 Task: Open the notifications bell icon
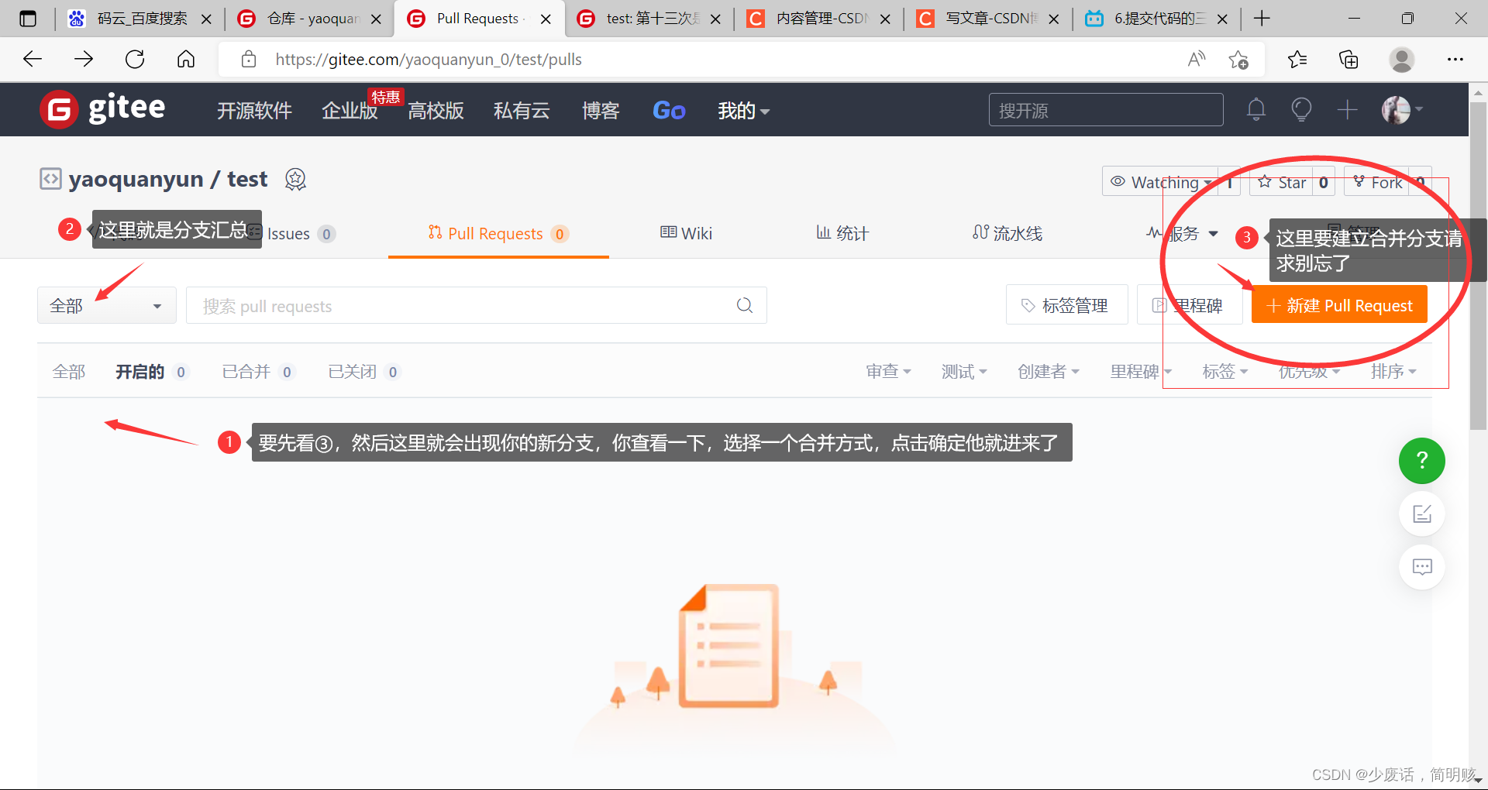pyautogui.click(x=1256, y=110)
